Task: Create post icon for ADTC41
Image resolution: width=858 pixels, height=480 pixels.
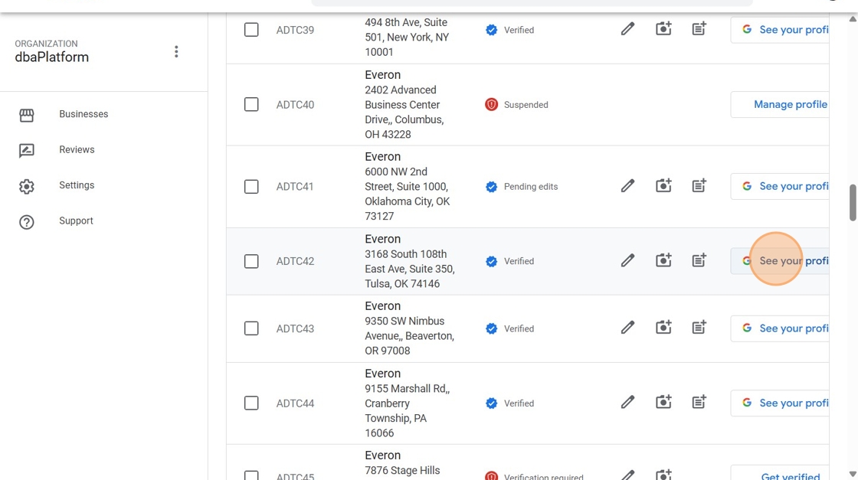Action: tap(699, 185)
